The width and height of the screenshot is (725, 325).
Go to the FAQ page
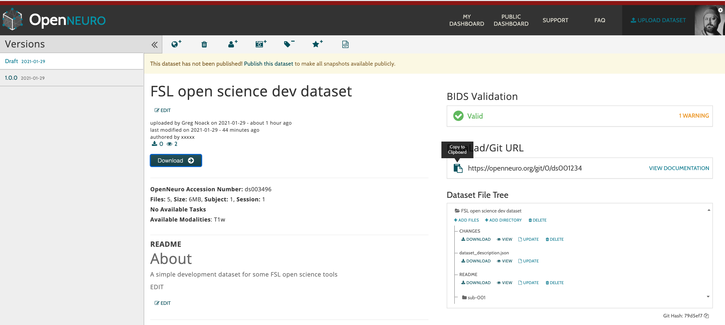pos(600,20)
